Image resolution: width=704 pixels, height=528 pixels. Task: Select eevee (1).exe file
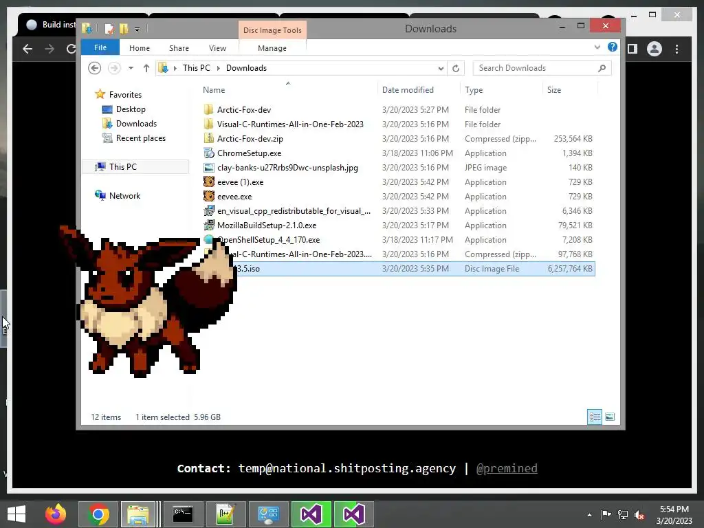point(398,181)
